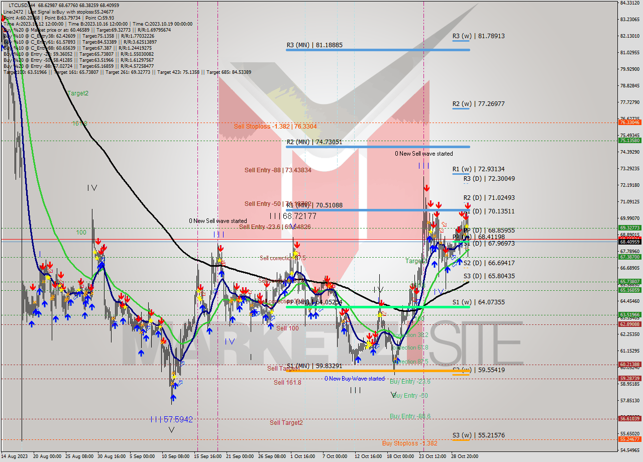Click the wave III 68.72177 label
The image size is (643, 462).
[x=293, y=216]
